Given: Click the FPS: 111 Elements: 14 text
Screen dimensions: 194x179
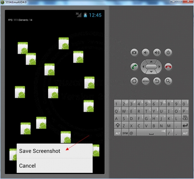Looking at the screenshot, I should [20, 20].
